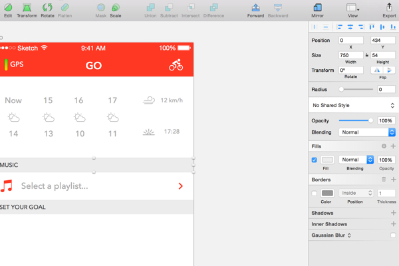Viewport: 399px width, 266px height.
Task: Apply Intersect boolean operation
Action: pos(190,11)
